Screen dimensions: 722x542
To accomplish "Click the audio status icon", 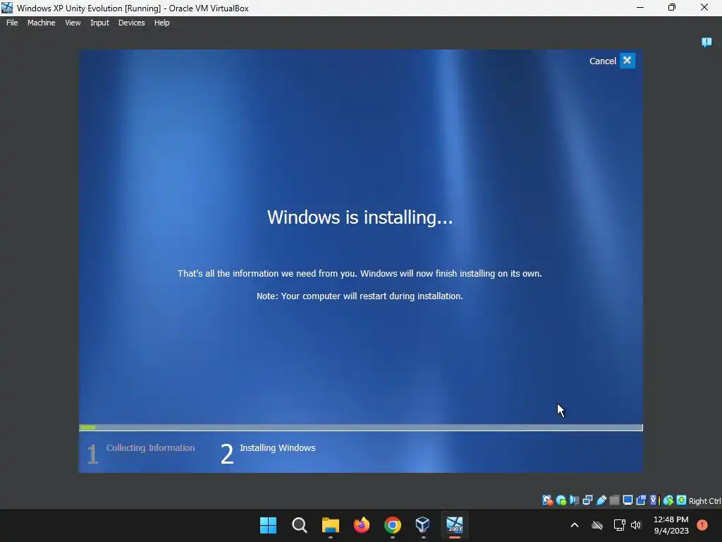I will (574, 500).
